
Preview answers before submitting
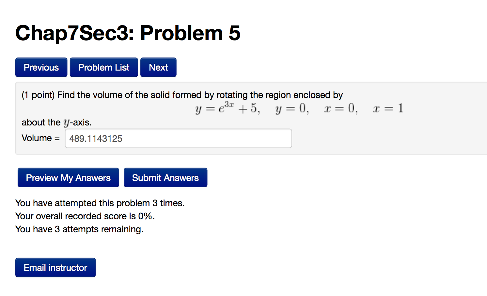click(x=68, y=177)
